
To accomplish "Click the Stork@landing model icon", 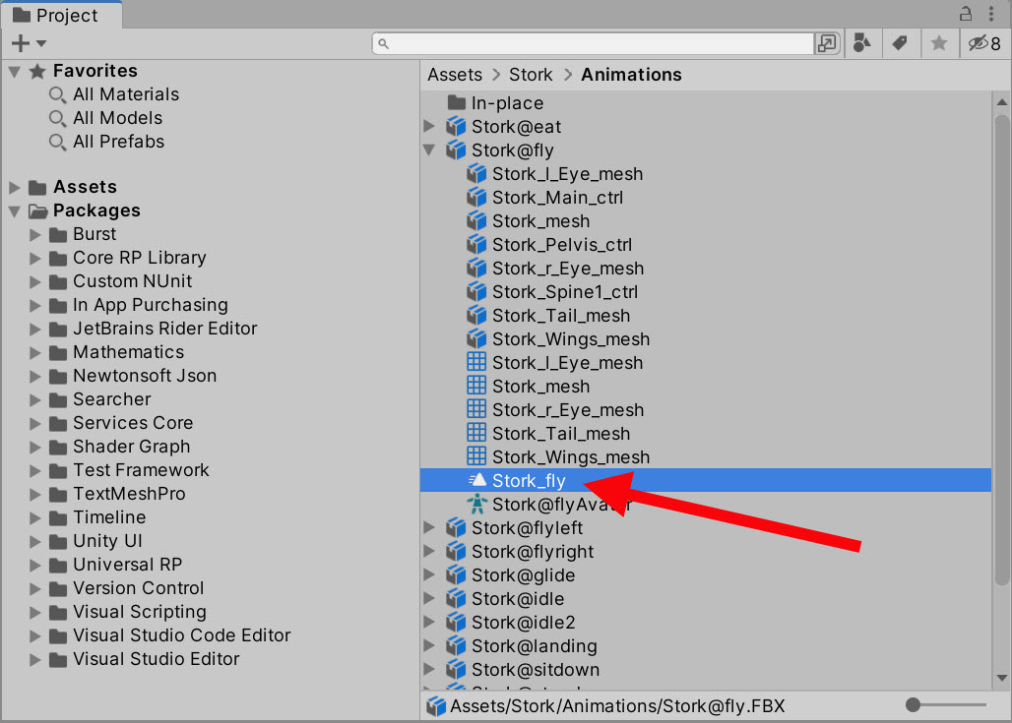I will click(456, 645).
